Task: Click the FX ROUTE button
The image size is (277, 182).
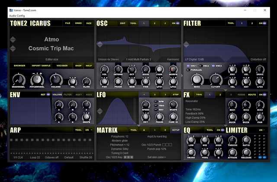Action: 252,95
